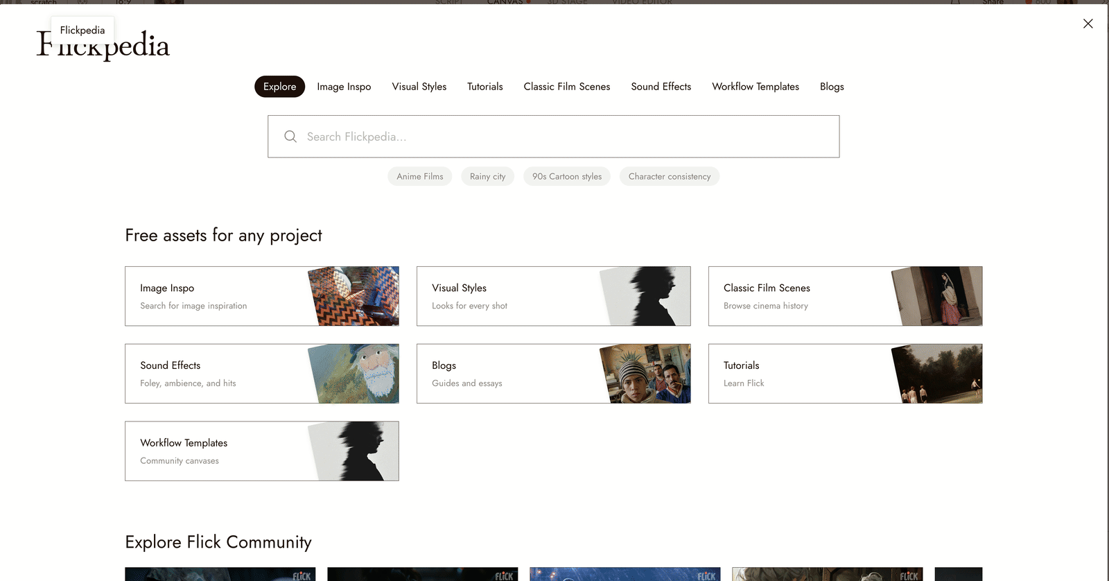View the Blogs guides and essays card

554,374
